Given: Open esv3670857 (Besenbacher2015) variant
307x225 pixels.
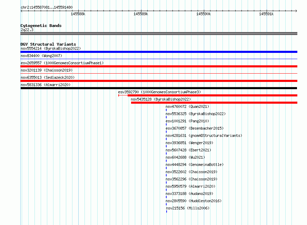Looking at the screenshot, I should 195,128.
